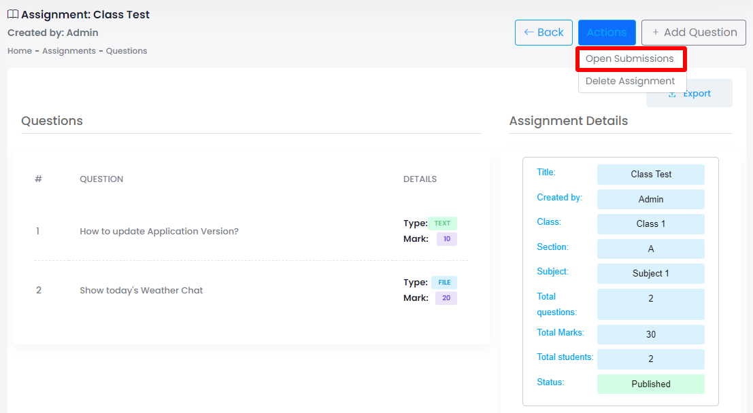The width and height of the screenshot is (753, 413).
Task: Click the Published status field
Action: [x=651, y=384]
